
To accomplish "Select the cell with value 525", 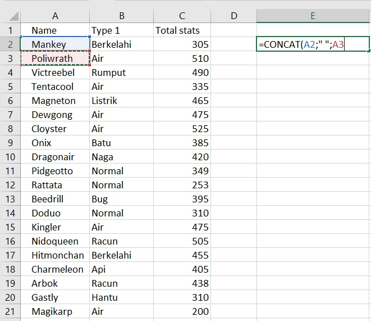I will [182, 129].
